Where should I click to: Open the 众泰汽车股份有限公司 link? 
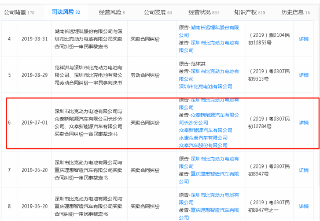203,145
